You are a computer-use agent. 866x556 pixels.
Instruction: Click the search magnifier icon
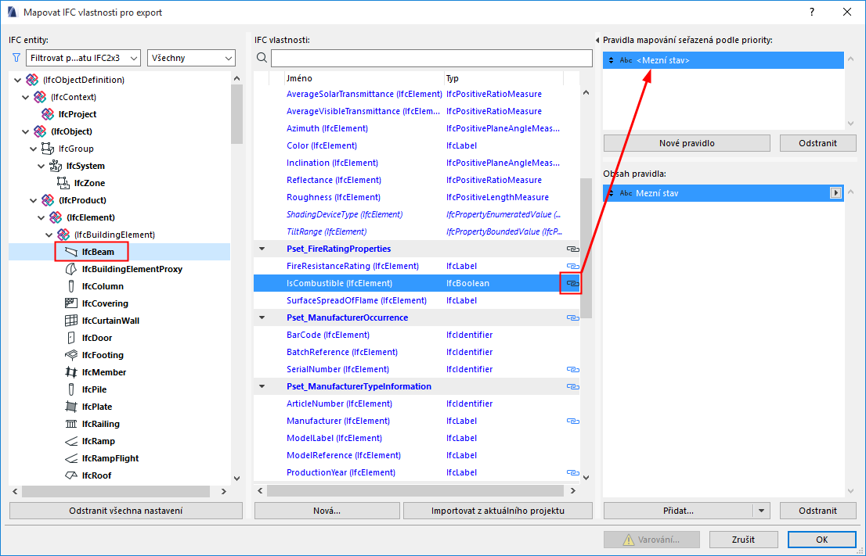[x=262, y=58]
